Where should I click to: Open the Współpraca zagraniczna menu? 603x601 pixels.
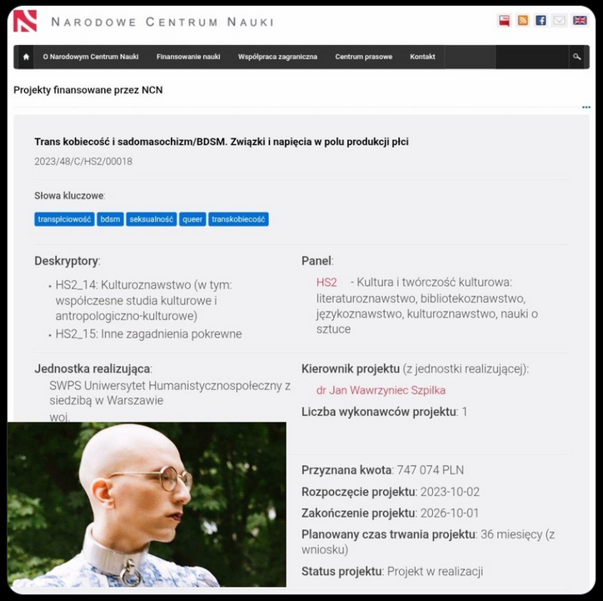click(277, 57)
